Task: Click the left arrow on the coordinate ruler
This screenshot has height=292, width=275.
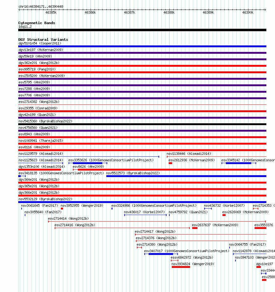Action: (19, 10)
